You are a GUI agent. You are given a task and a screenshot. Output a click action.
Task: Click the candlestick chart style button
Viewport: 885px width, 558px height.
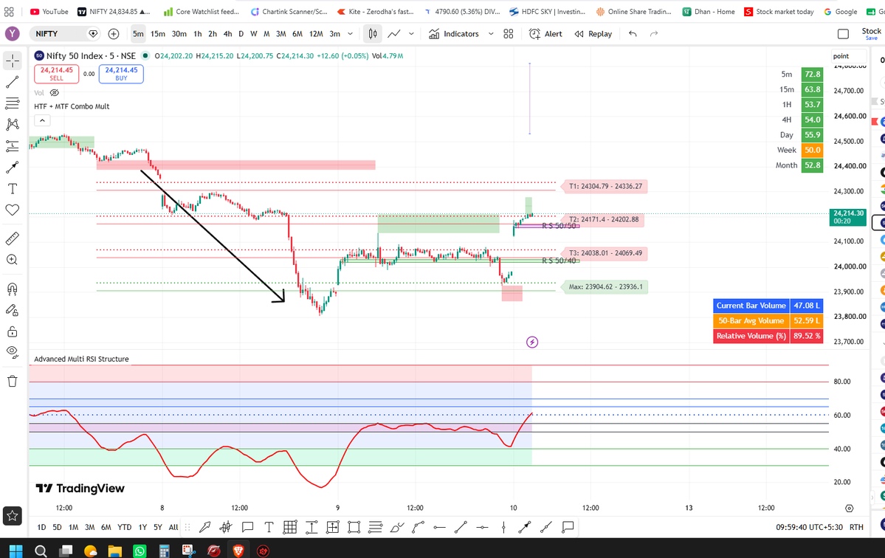point(373,34)
